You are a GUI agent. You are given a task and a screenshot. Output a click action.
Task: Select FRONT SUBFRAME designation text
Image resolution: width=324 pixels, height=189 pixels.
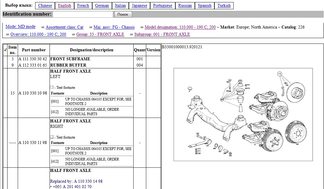click(x=70, y=59)
